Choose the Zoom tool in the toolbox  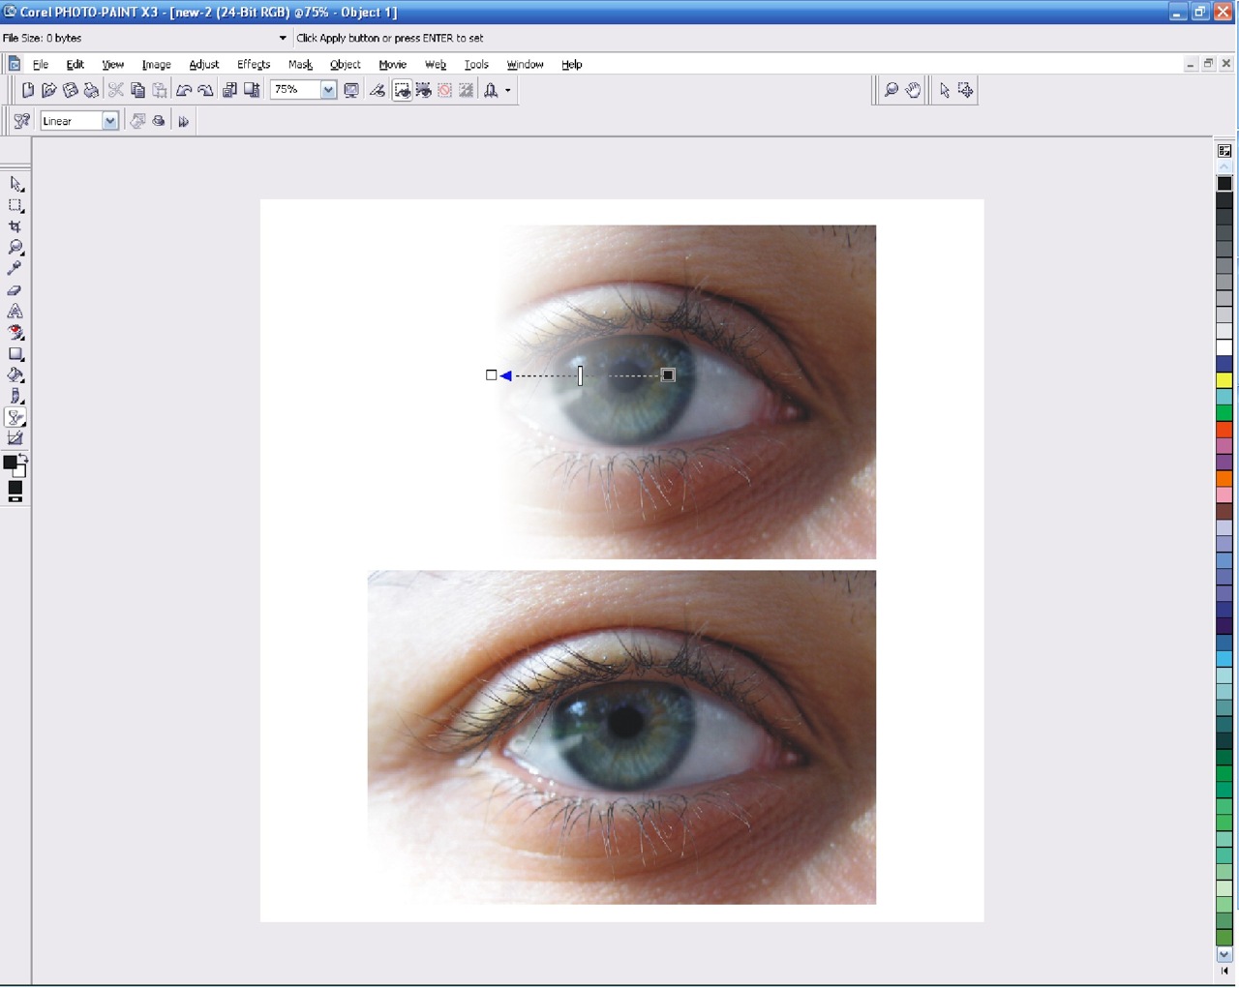pos(15,248)
